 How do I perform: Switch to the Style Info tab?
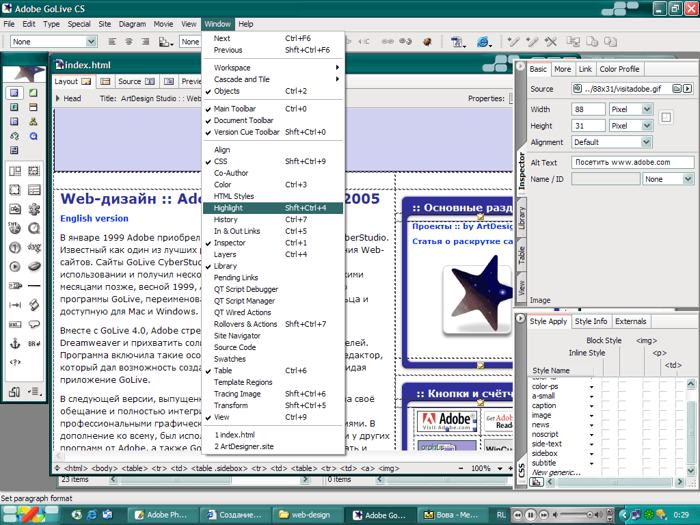click(591, 321)
